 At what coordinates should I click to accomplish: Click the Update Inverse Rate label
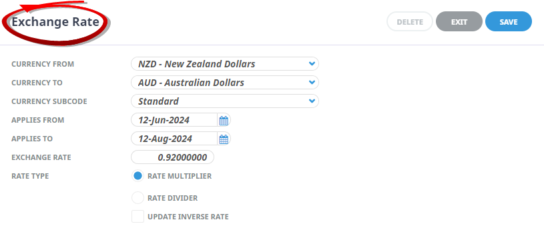pos(188,217)
